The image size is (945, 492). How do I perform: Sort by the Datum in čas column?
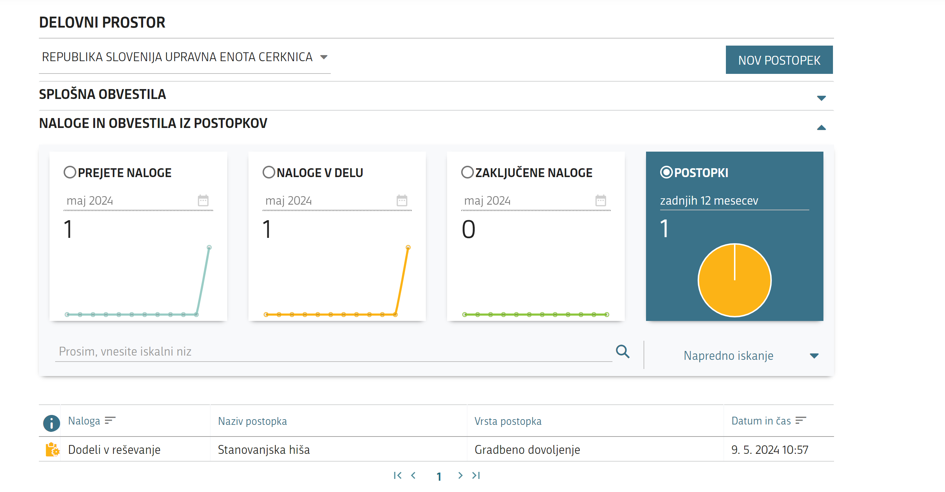pyautogui.click(x=768, y=421)
